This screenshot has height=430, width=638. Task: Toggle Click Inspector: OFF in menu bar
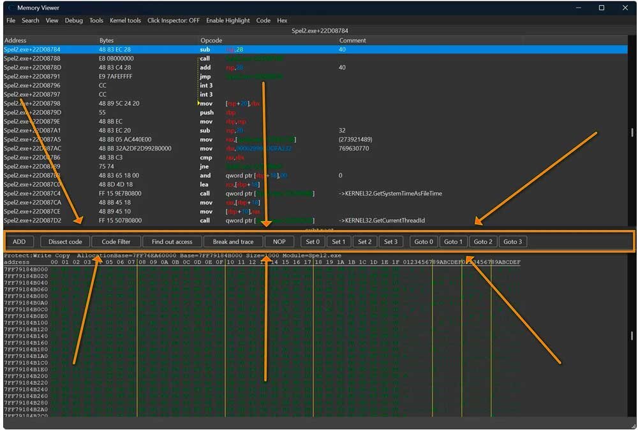(x=174, y=20)
